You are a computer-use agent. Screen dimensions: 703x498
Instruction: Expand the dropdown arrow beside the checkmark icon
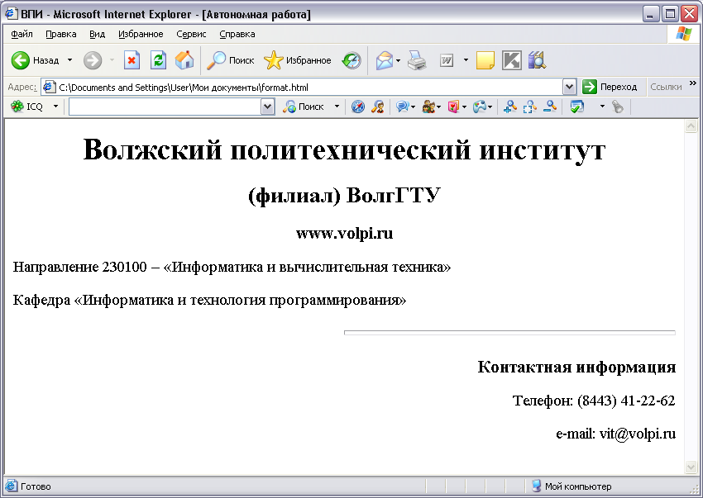click(602, 107)
